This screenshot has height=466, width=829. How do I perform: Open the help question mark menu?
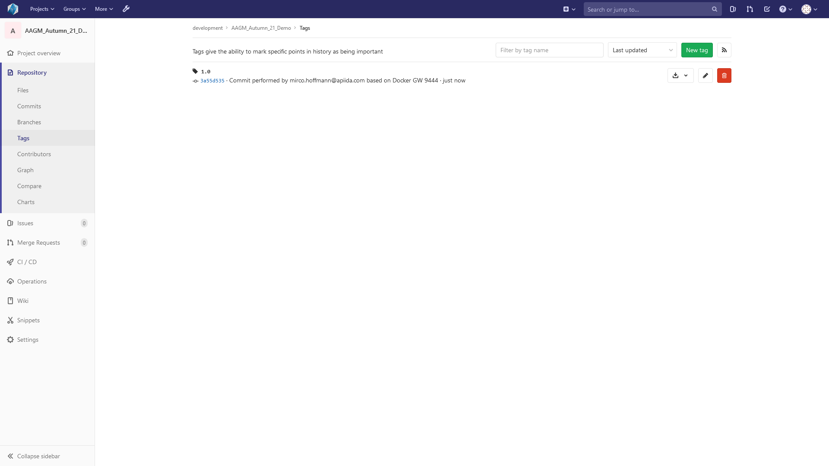tap(785, 9)
